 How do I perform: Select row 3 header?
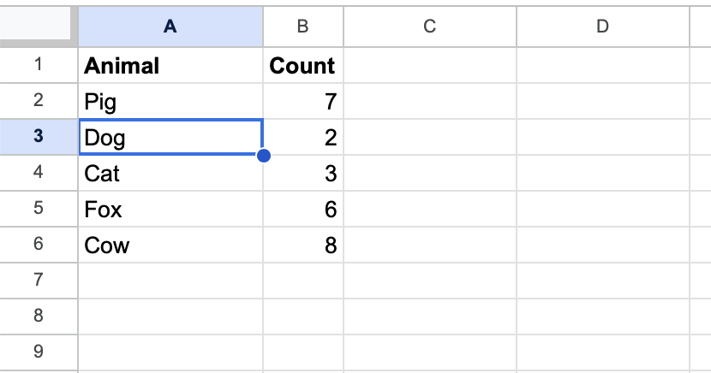coord(39,137)
